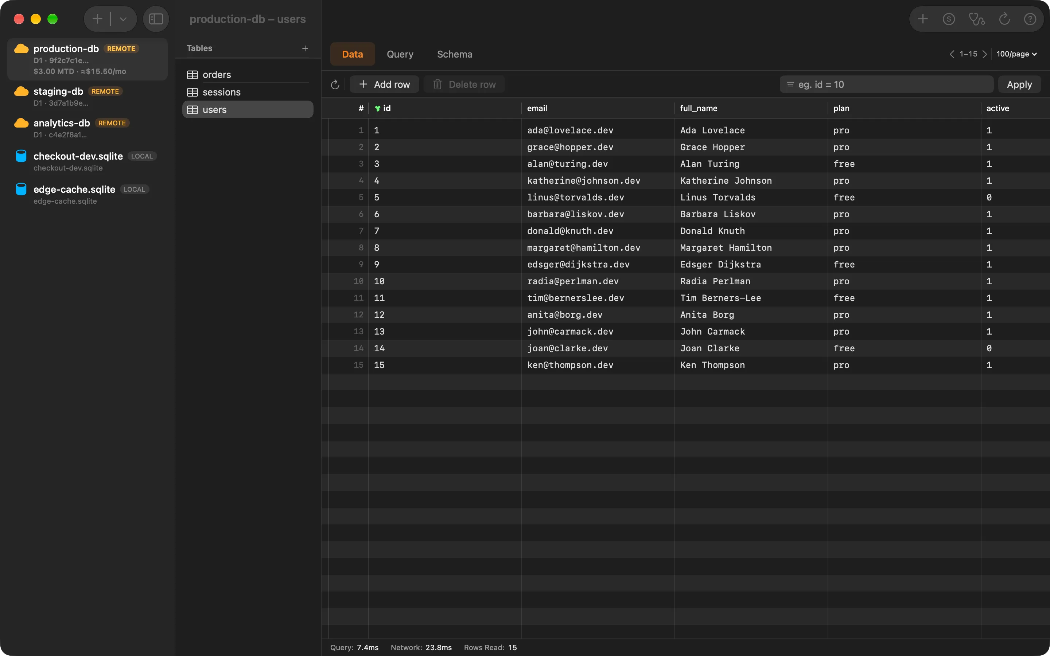Go to previous page chevron

coord(952,54)
